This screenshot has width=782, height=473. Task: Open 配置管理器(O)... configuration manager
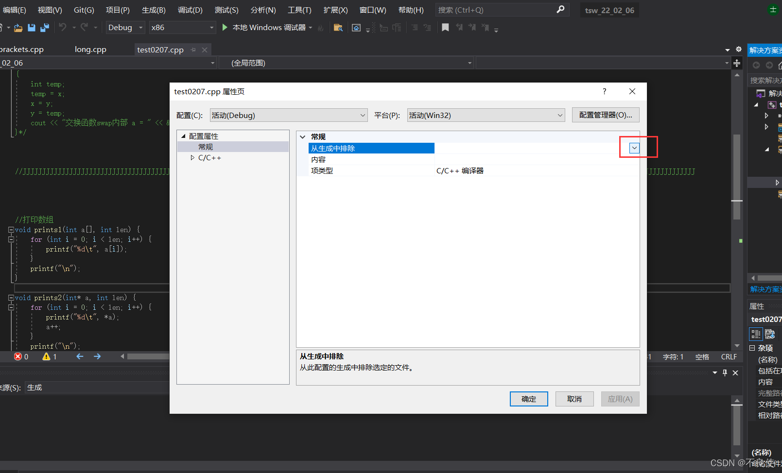606,115
